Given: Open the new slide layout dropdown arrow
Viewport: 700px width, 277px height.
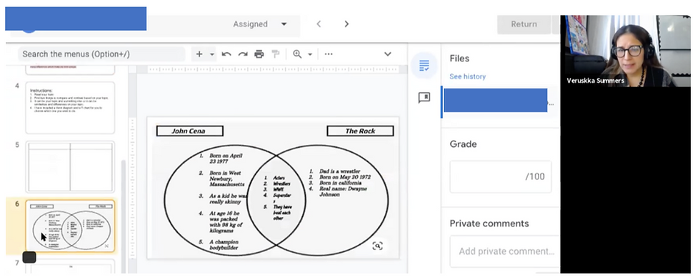Looking at the screenshot, I should click(212, 54).
